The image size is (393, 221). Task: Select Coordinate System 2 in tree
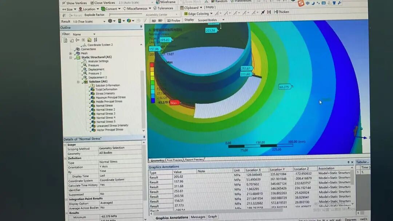tap(100, 45)
